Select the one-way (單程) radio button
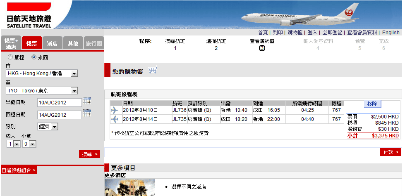This screenshot has width=405, height=196. [10, 57]
